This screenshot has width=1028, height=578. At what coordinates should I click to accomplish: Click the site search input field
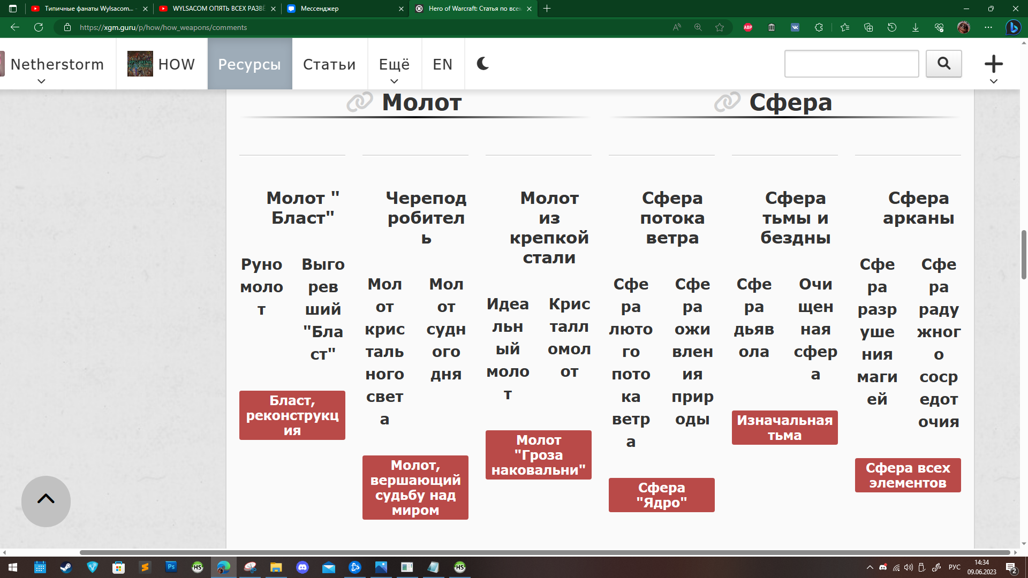click(x=851, y=64)
